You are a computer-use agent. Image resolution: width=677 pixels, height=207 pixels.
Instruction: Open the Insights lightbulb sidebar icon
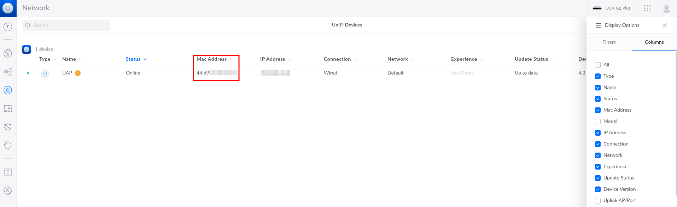click(x=8, y=145)
